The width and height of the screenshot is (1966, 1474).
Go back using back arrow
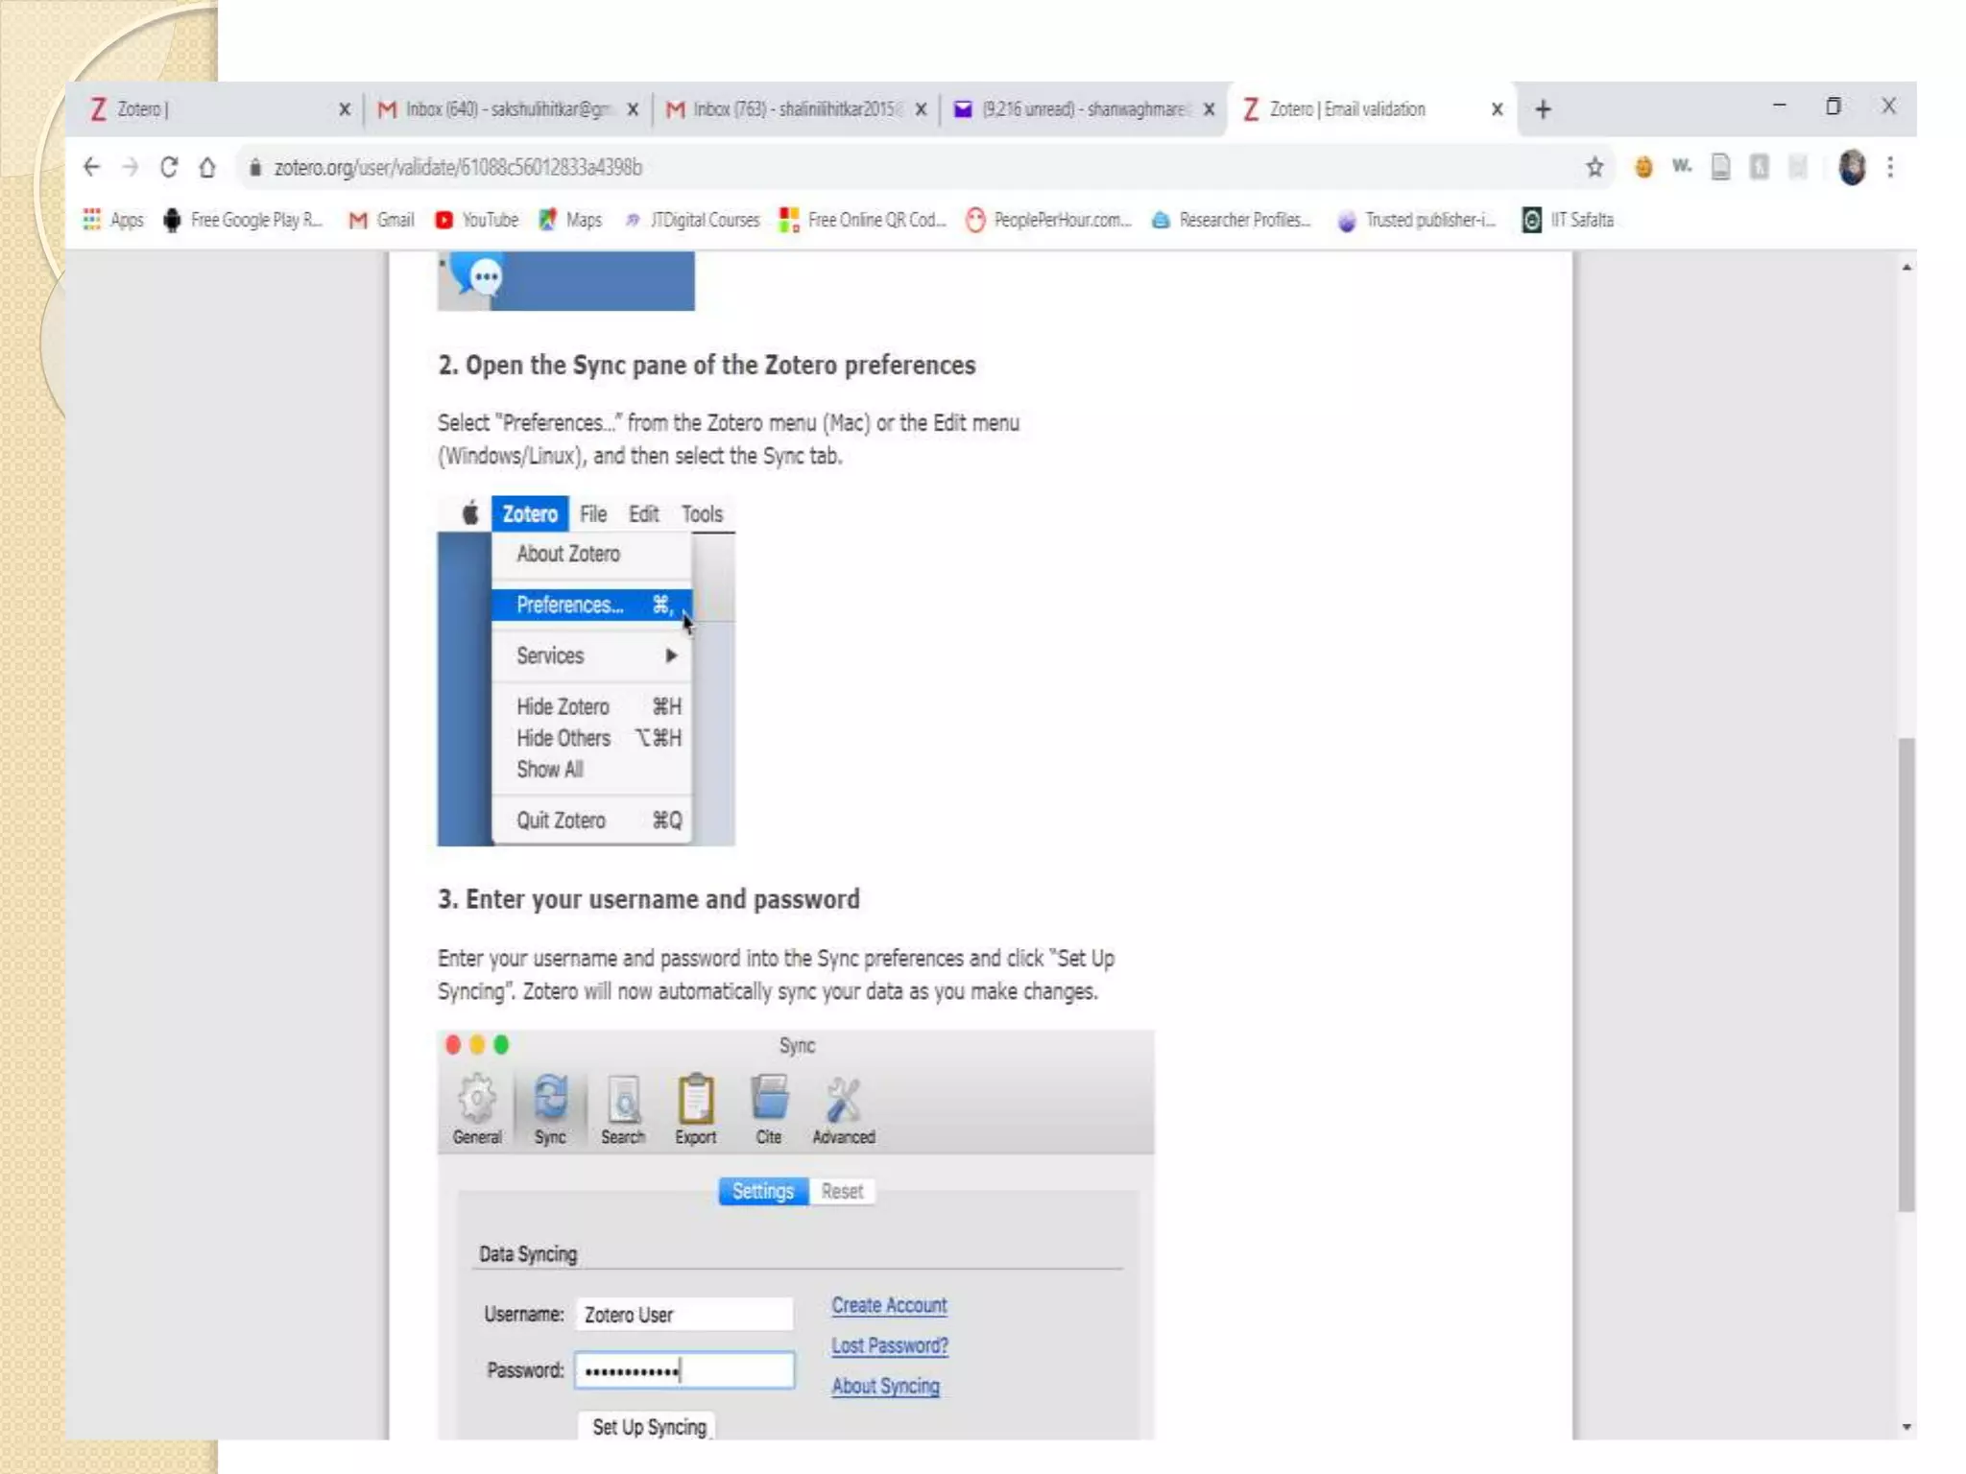coord(91,167)
